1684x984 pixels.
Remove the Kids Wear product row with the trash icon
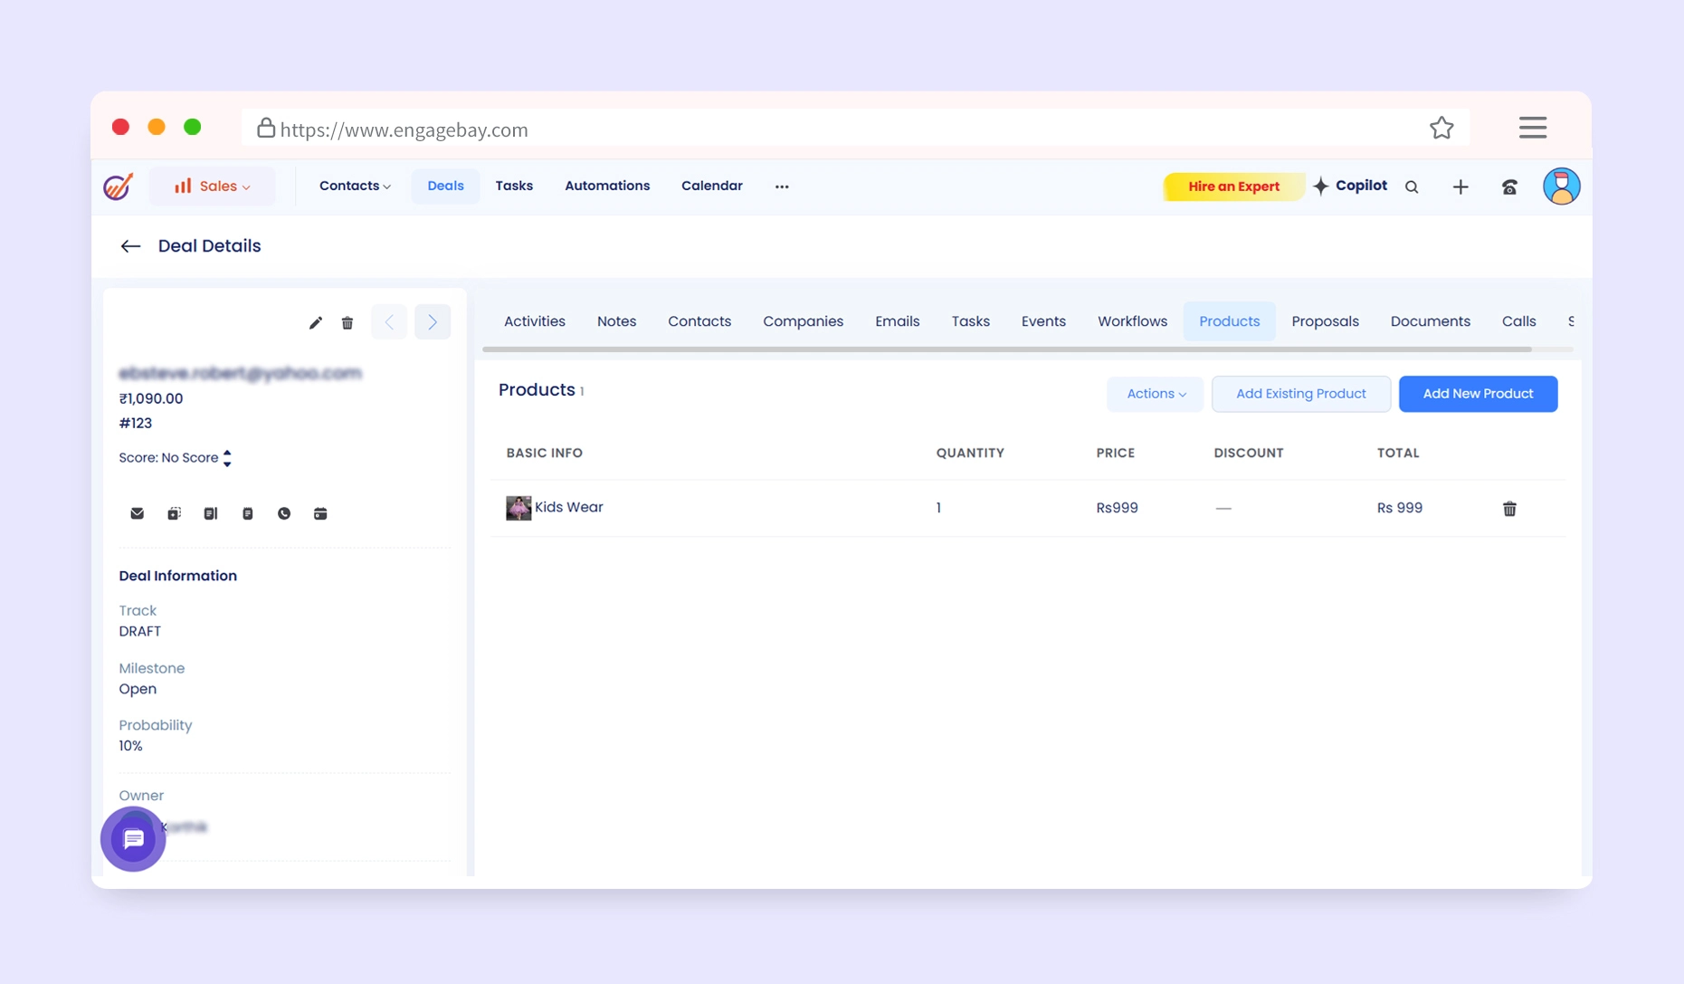1509,509
